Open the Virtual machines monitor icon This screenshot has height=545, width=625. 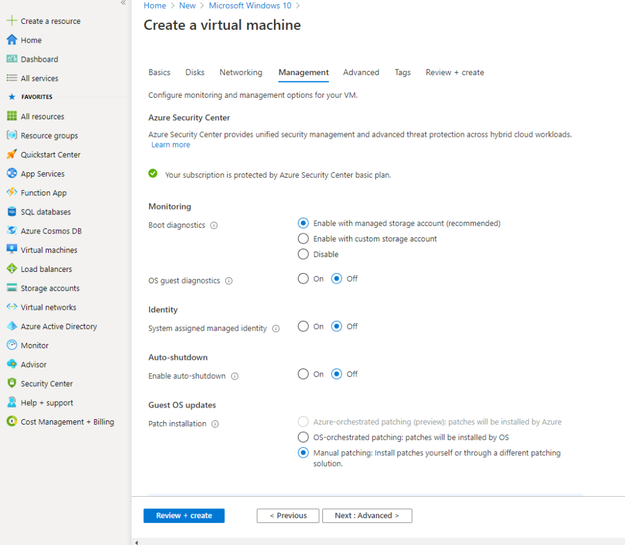12,250
